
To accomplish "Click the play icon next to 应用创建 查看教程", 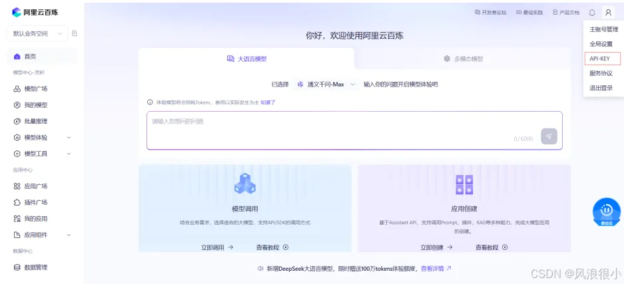I will pos(505,247).
